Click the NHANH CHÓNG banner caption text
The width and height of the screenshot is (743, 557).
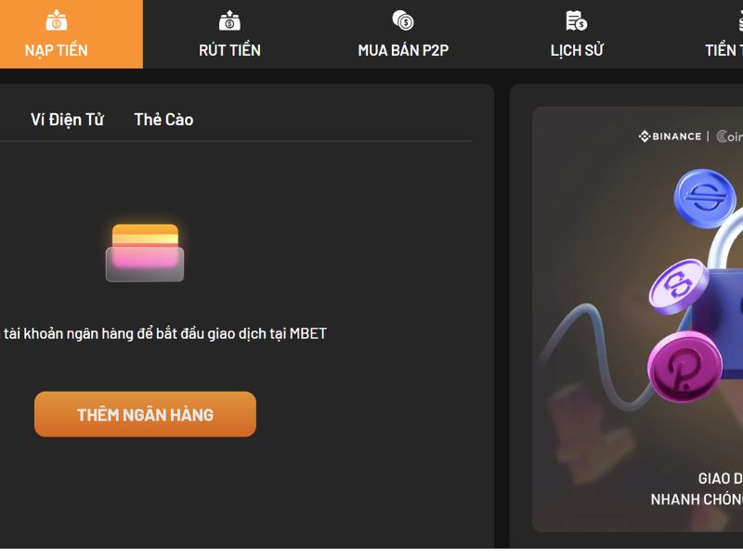(x=697, y=499)
